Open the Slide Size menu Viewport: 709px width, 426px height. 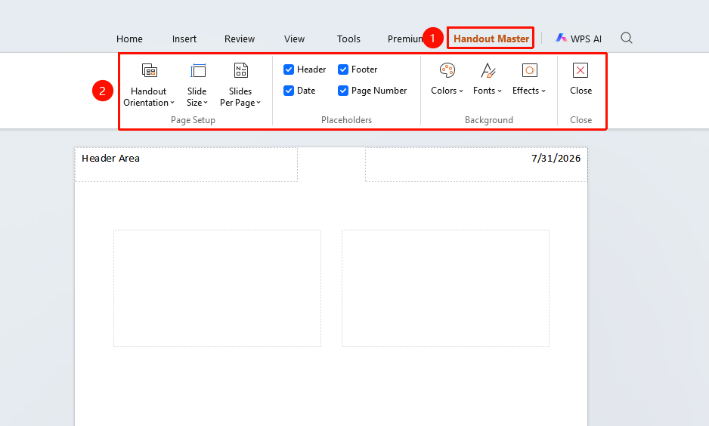pyautogui.click(x=197, y=85)
